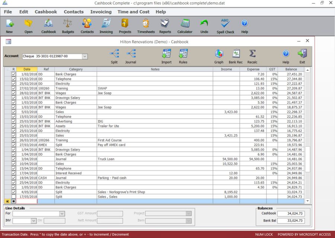Expand the Project dropdown

tap(189, 213)
